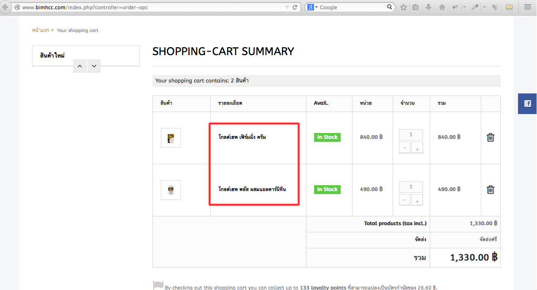Open the Facebook side tab
The width and height of the screenshot is (537, 290).
(527, 104)
